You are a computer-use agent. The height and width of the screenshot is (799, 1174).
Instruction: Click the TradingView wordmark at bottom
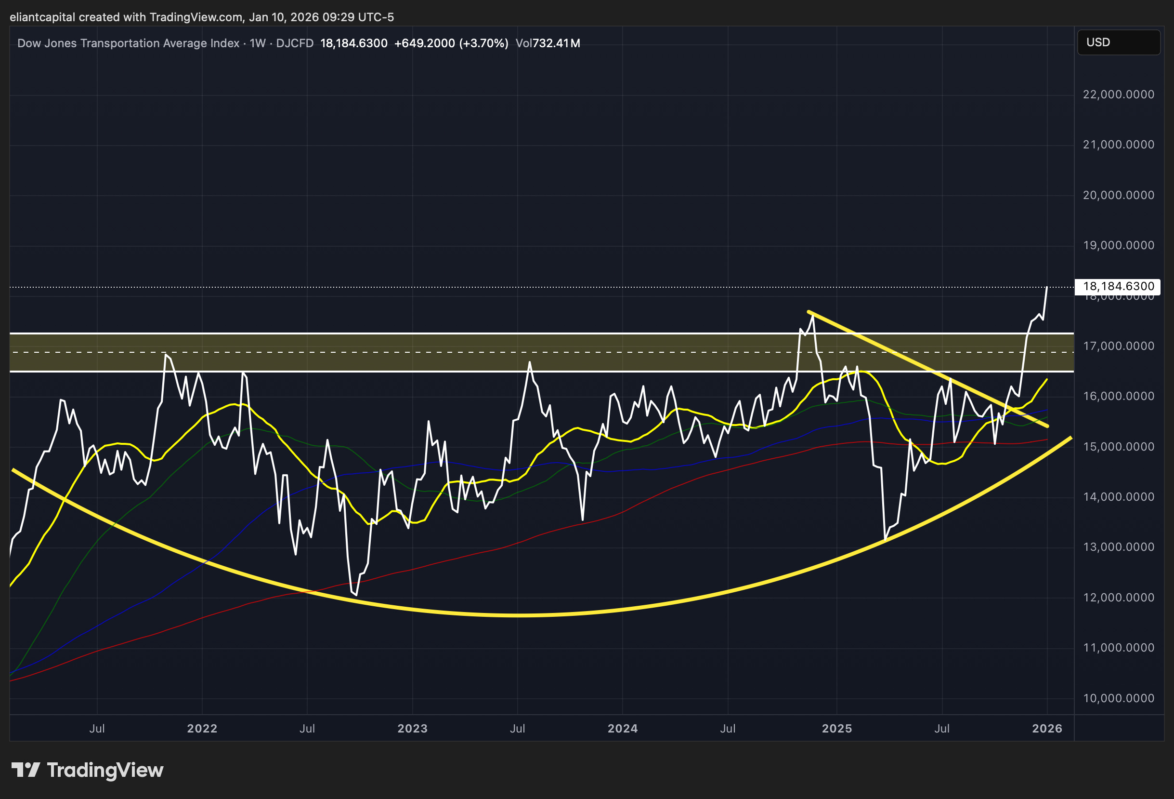pos(105,770)
